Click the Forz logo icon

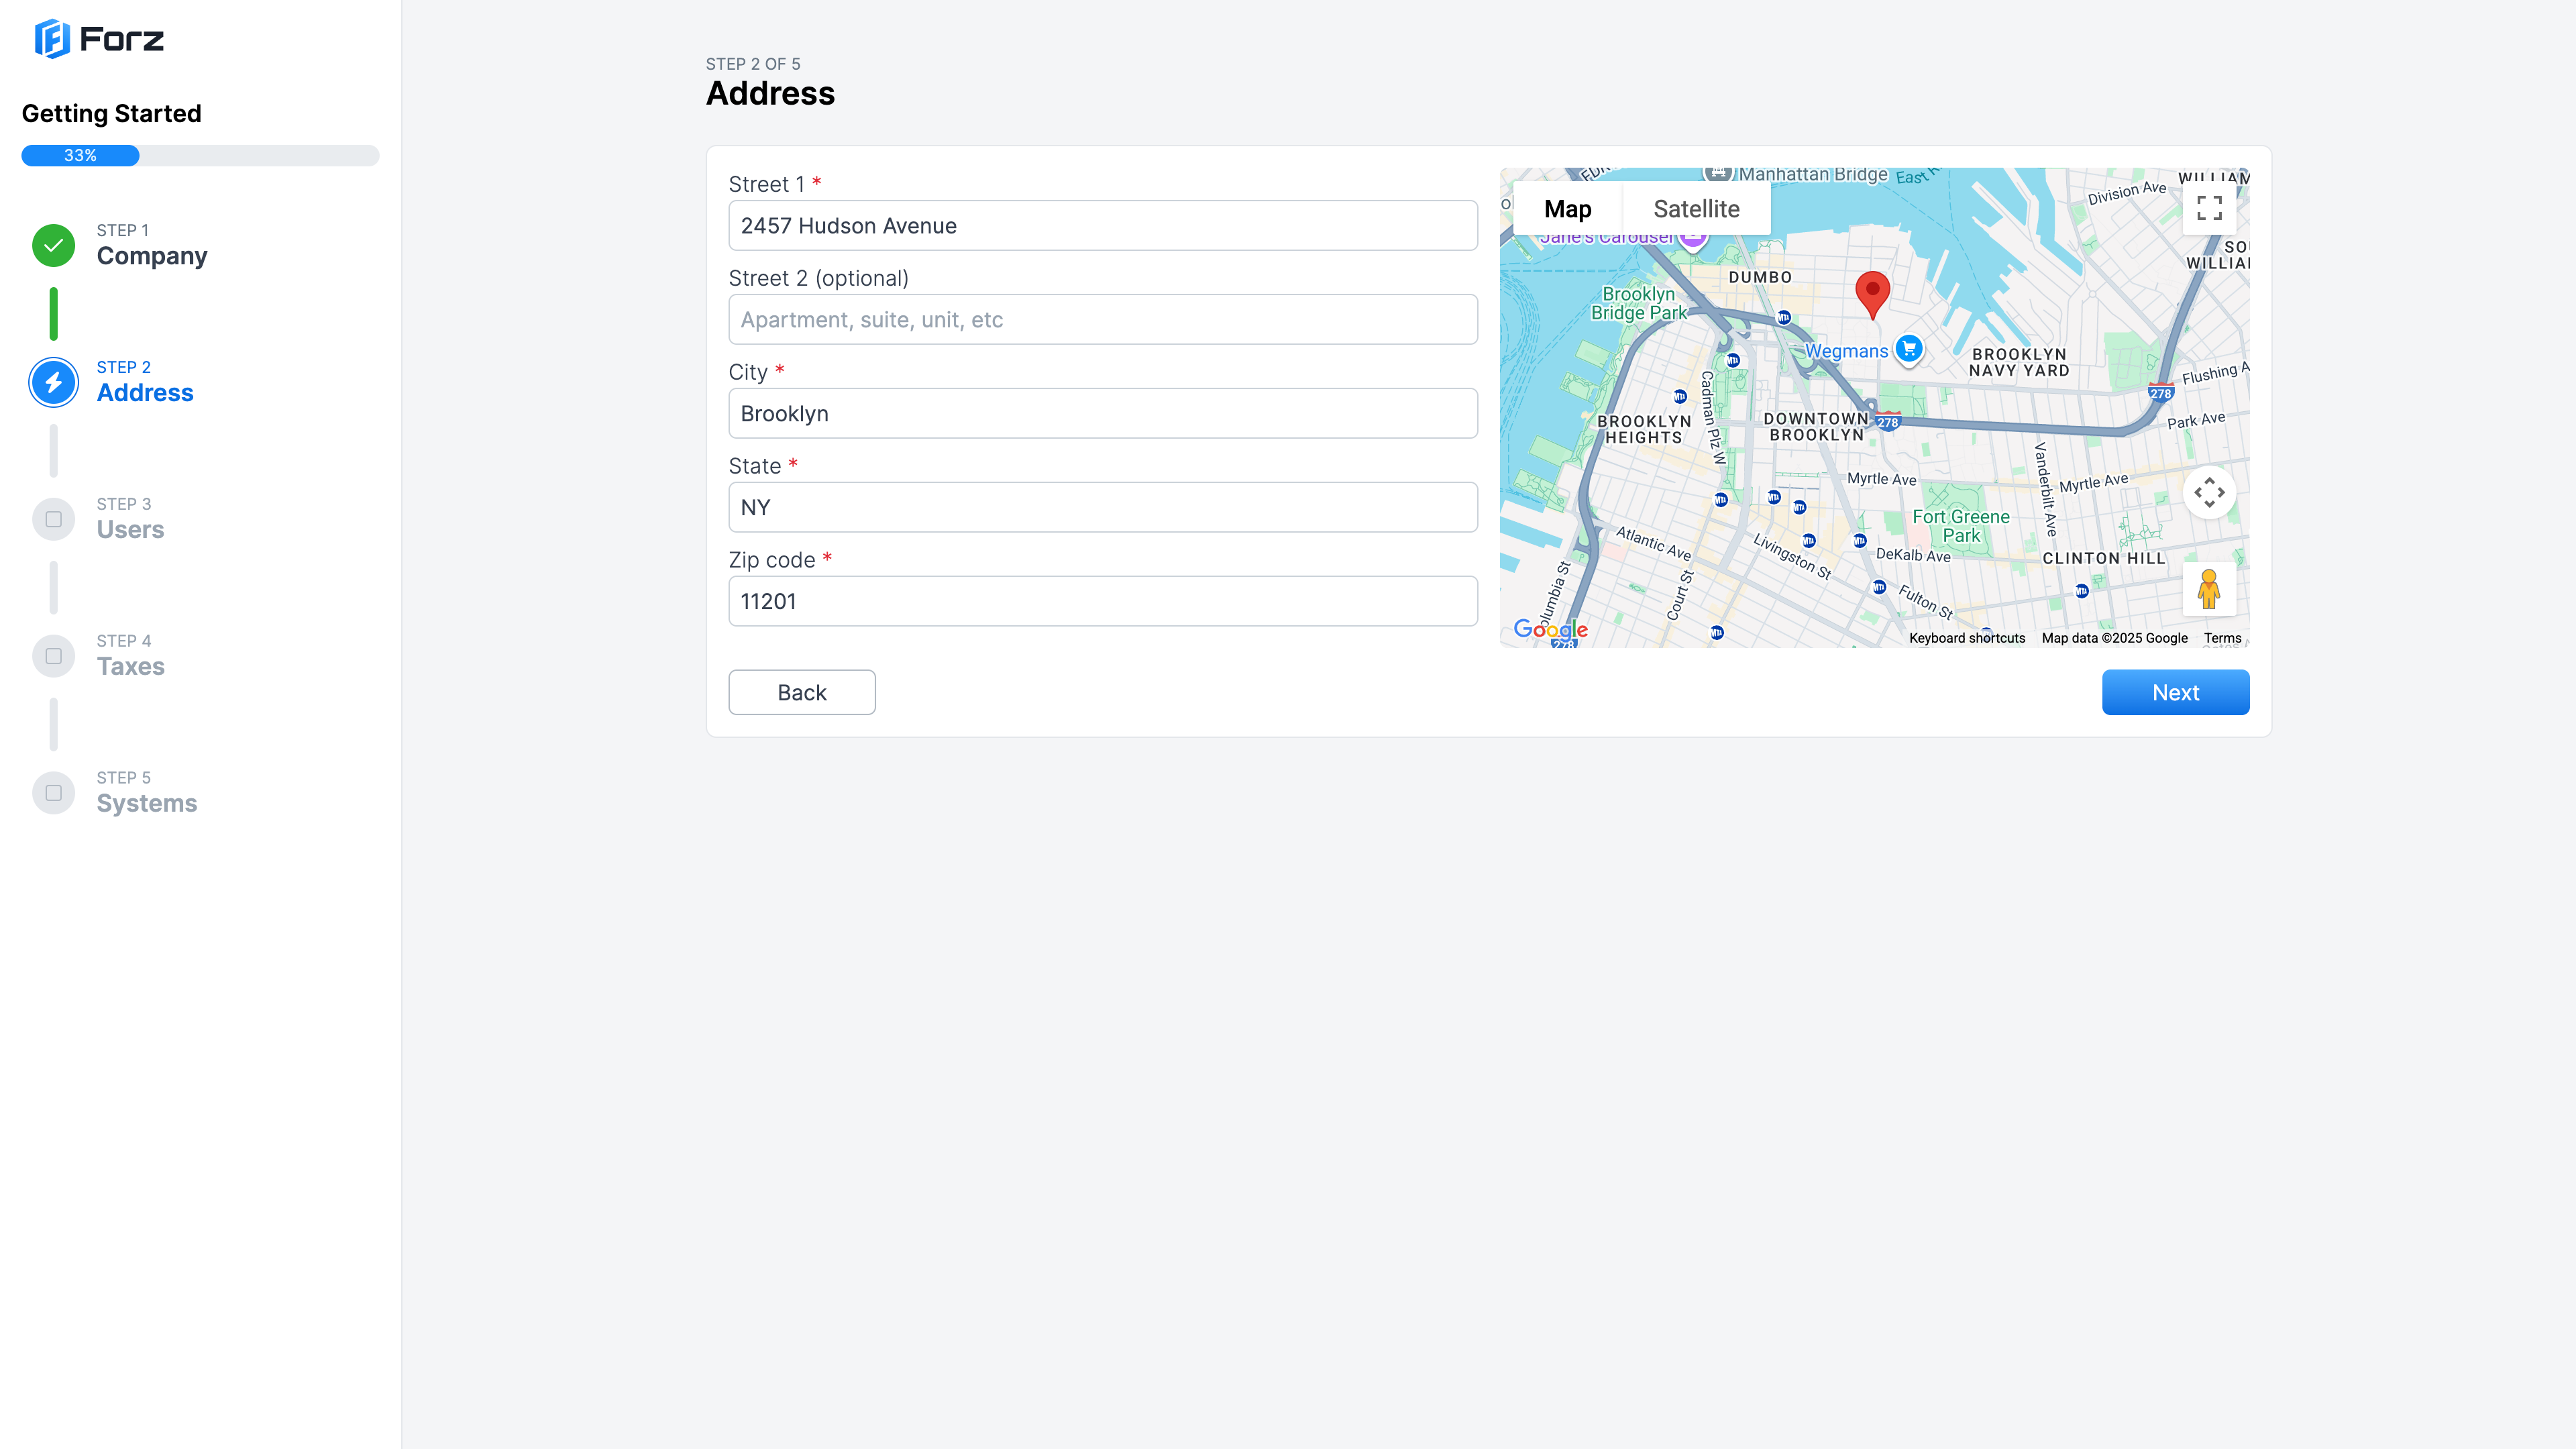pos(52,39)
